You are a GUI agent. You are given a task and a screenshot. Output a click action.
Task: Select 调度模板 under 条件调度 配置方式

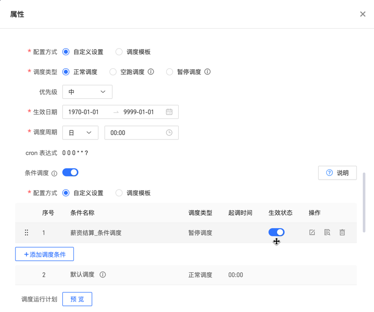click(x=119, y=193)
